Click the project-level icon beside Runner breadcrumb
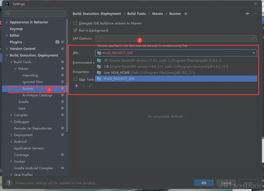 click(x=186, y=14)
